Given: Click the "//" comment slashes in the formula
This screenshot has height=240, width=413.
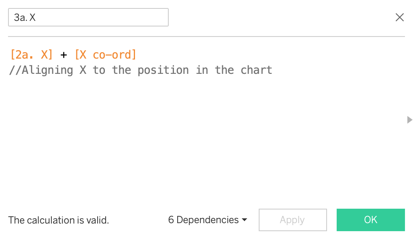Looking at the screenshot, I should point(15,70).
